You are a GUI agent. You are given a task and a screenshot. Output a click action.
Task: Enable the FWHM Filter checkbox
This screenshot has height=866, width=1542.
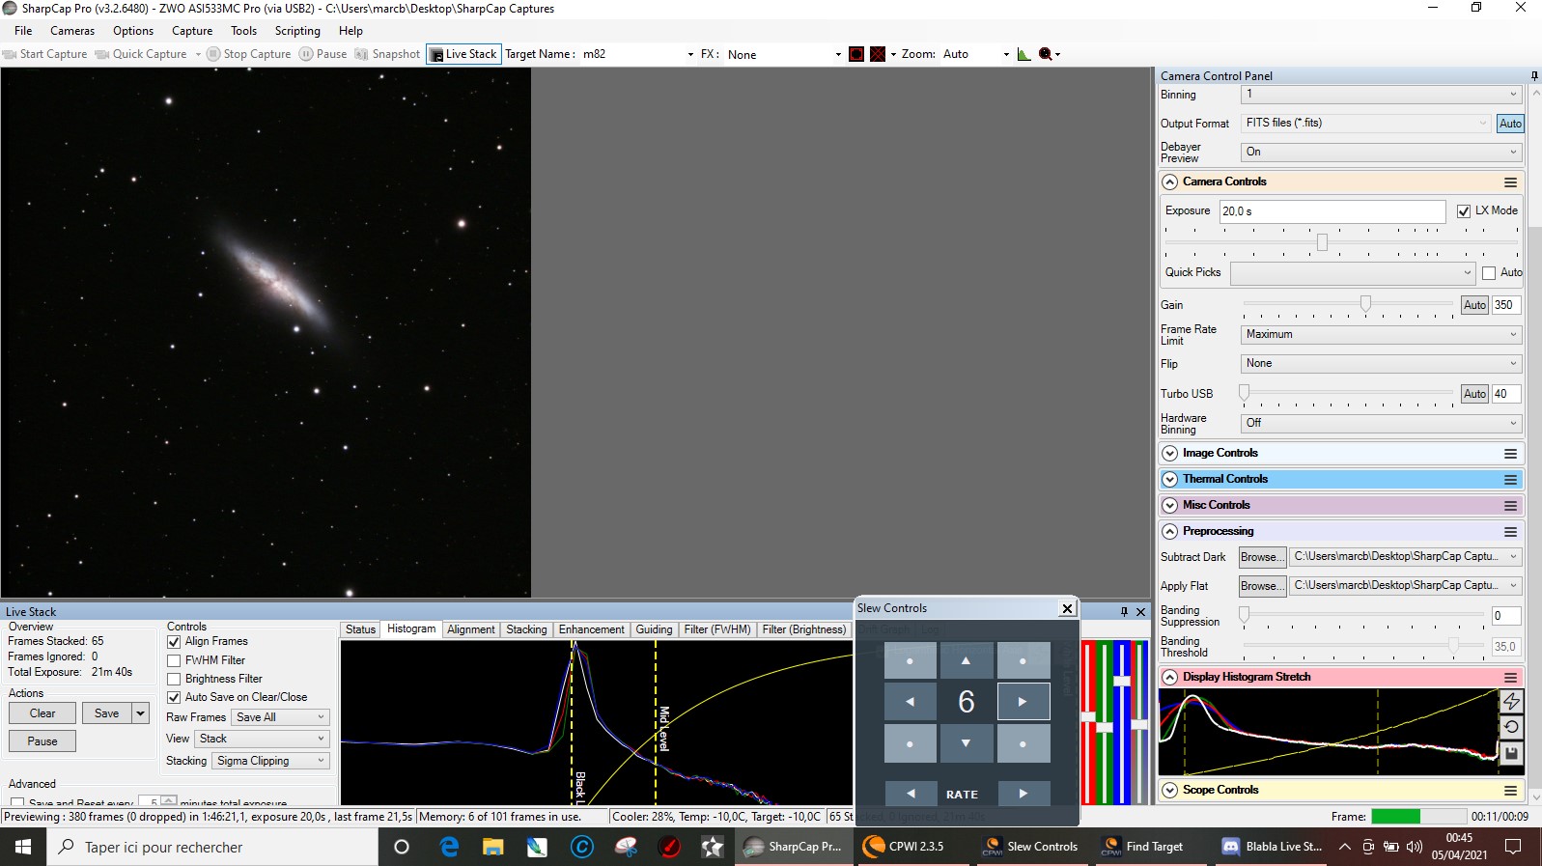click(x=175, y=660)
